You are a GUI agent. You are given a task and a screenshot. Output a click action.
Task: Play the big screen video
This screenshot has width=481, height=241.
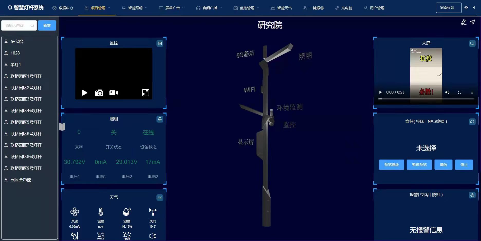point(380,92)
